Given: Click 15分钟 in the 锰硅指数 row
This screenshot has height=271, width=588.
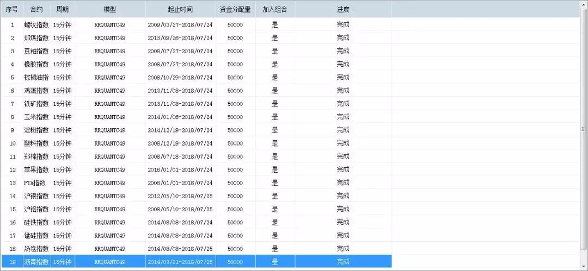Looking at the screenshot, I should tap(63, 236).
